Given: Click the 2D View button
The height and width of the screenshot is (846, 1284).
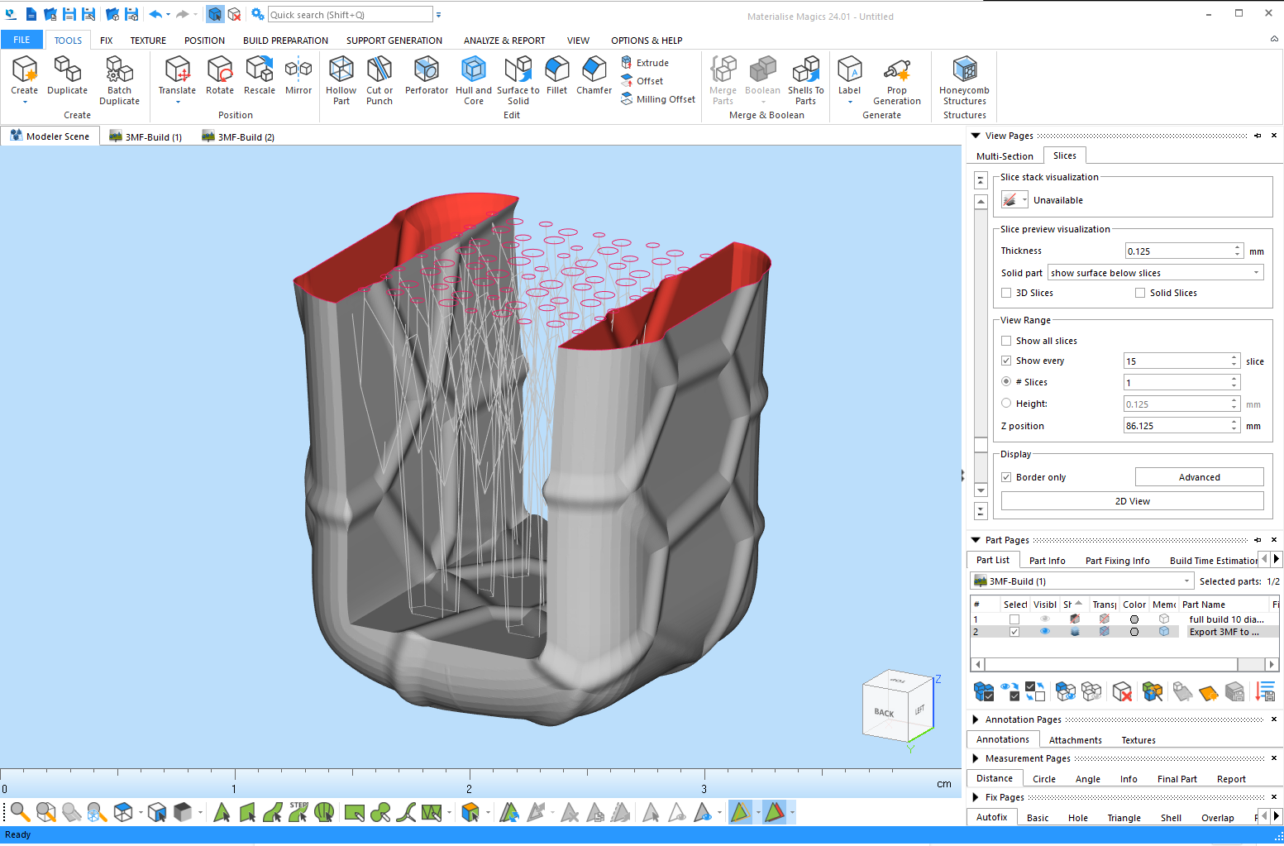Looking at the screenshot, I should pos(1132,501).
